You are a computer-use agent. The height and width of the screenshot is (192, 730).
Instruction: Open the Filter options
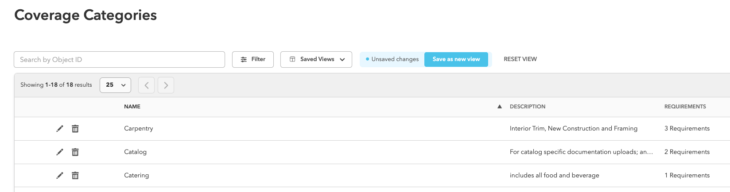[x=253, y=59]
